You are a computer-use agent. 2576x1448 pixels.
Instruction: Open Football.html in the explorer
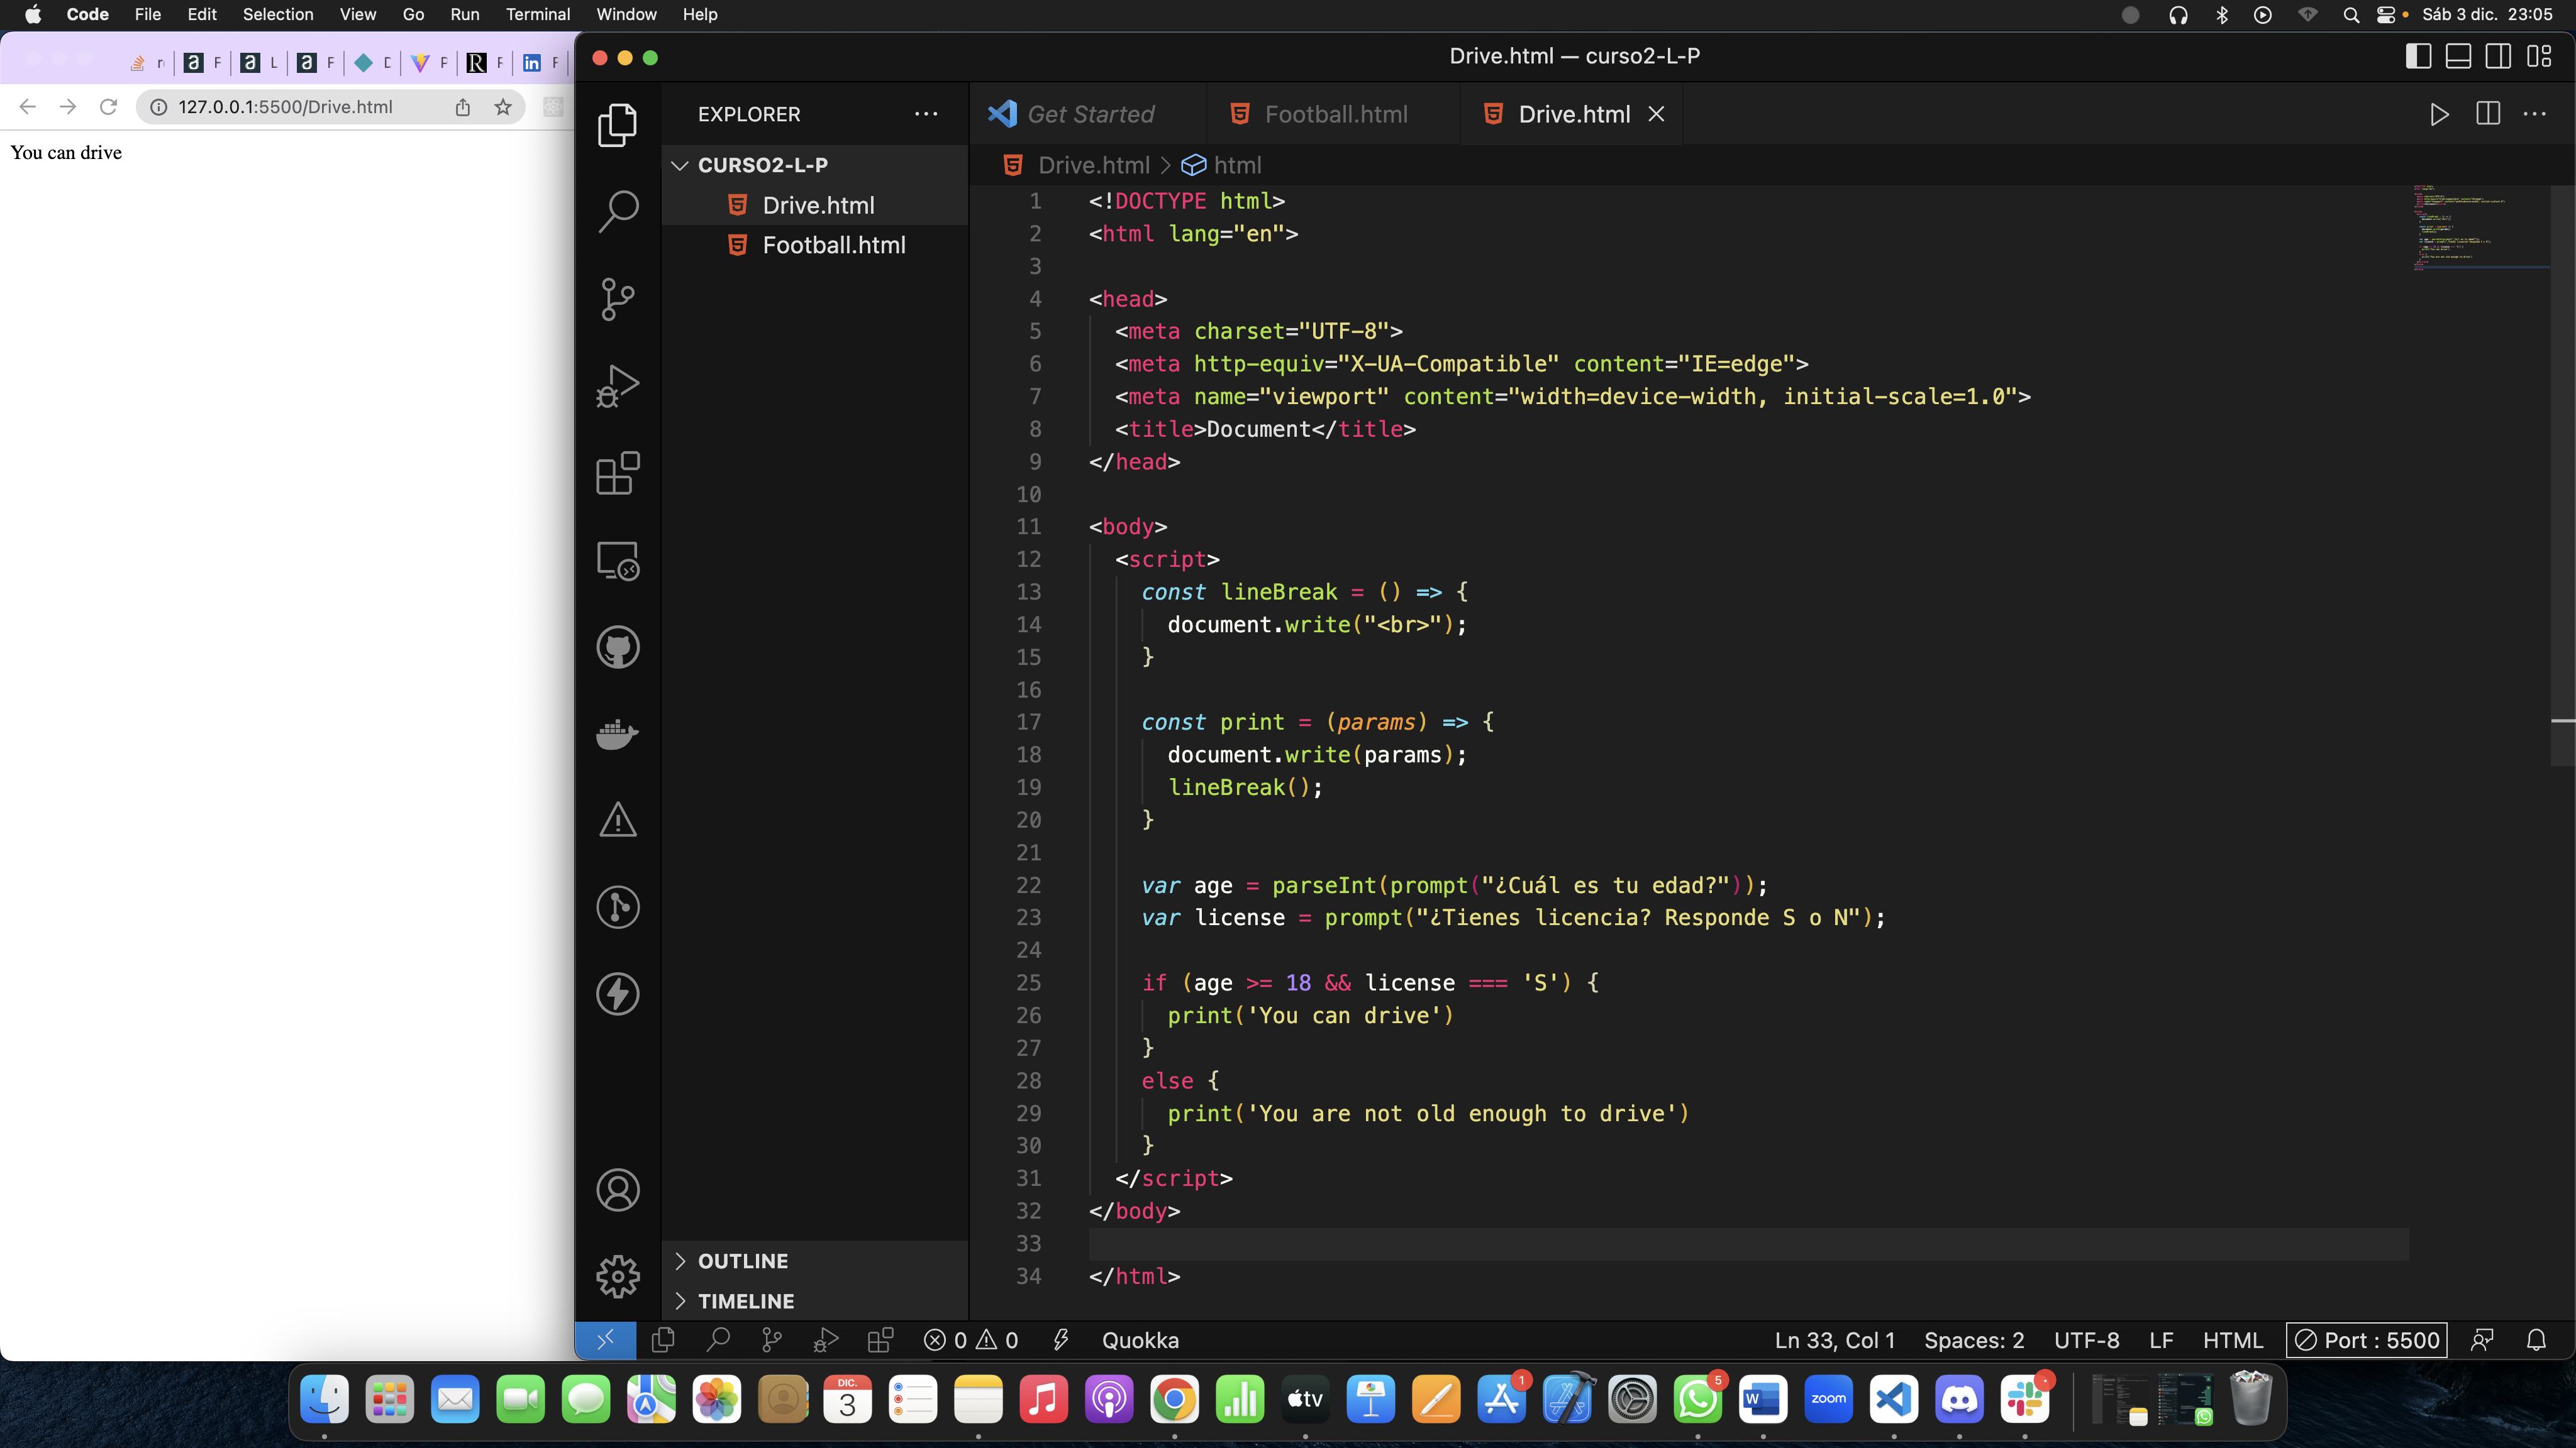(x=815, y=245)
